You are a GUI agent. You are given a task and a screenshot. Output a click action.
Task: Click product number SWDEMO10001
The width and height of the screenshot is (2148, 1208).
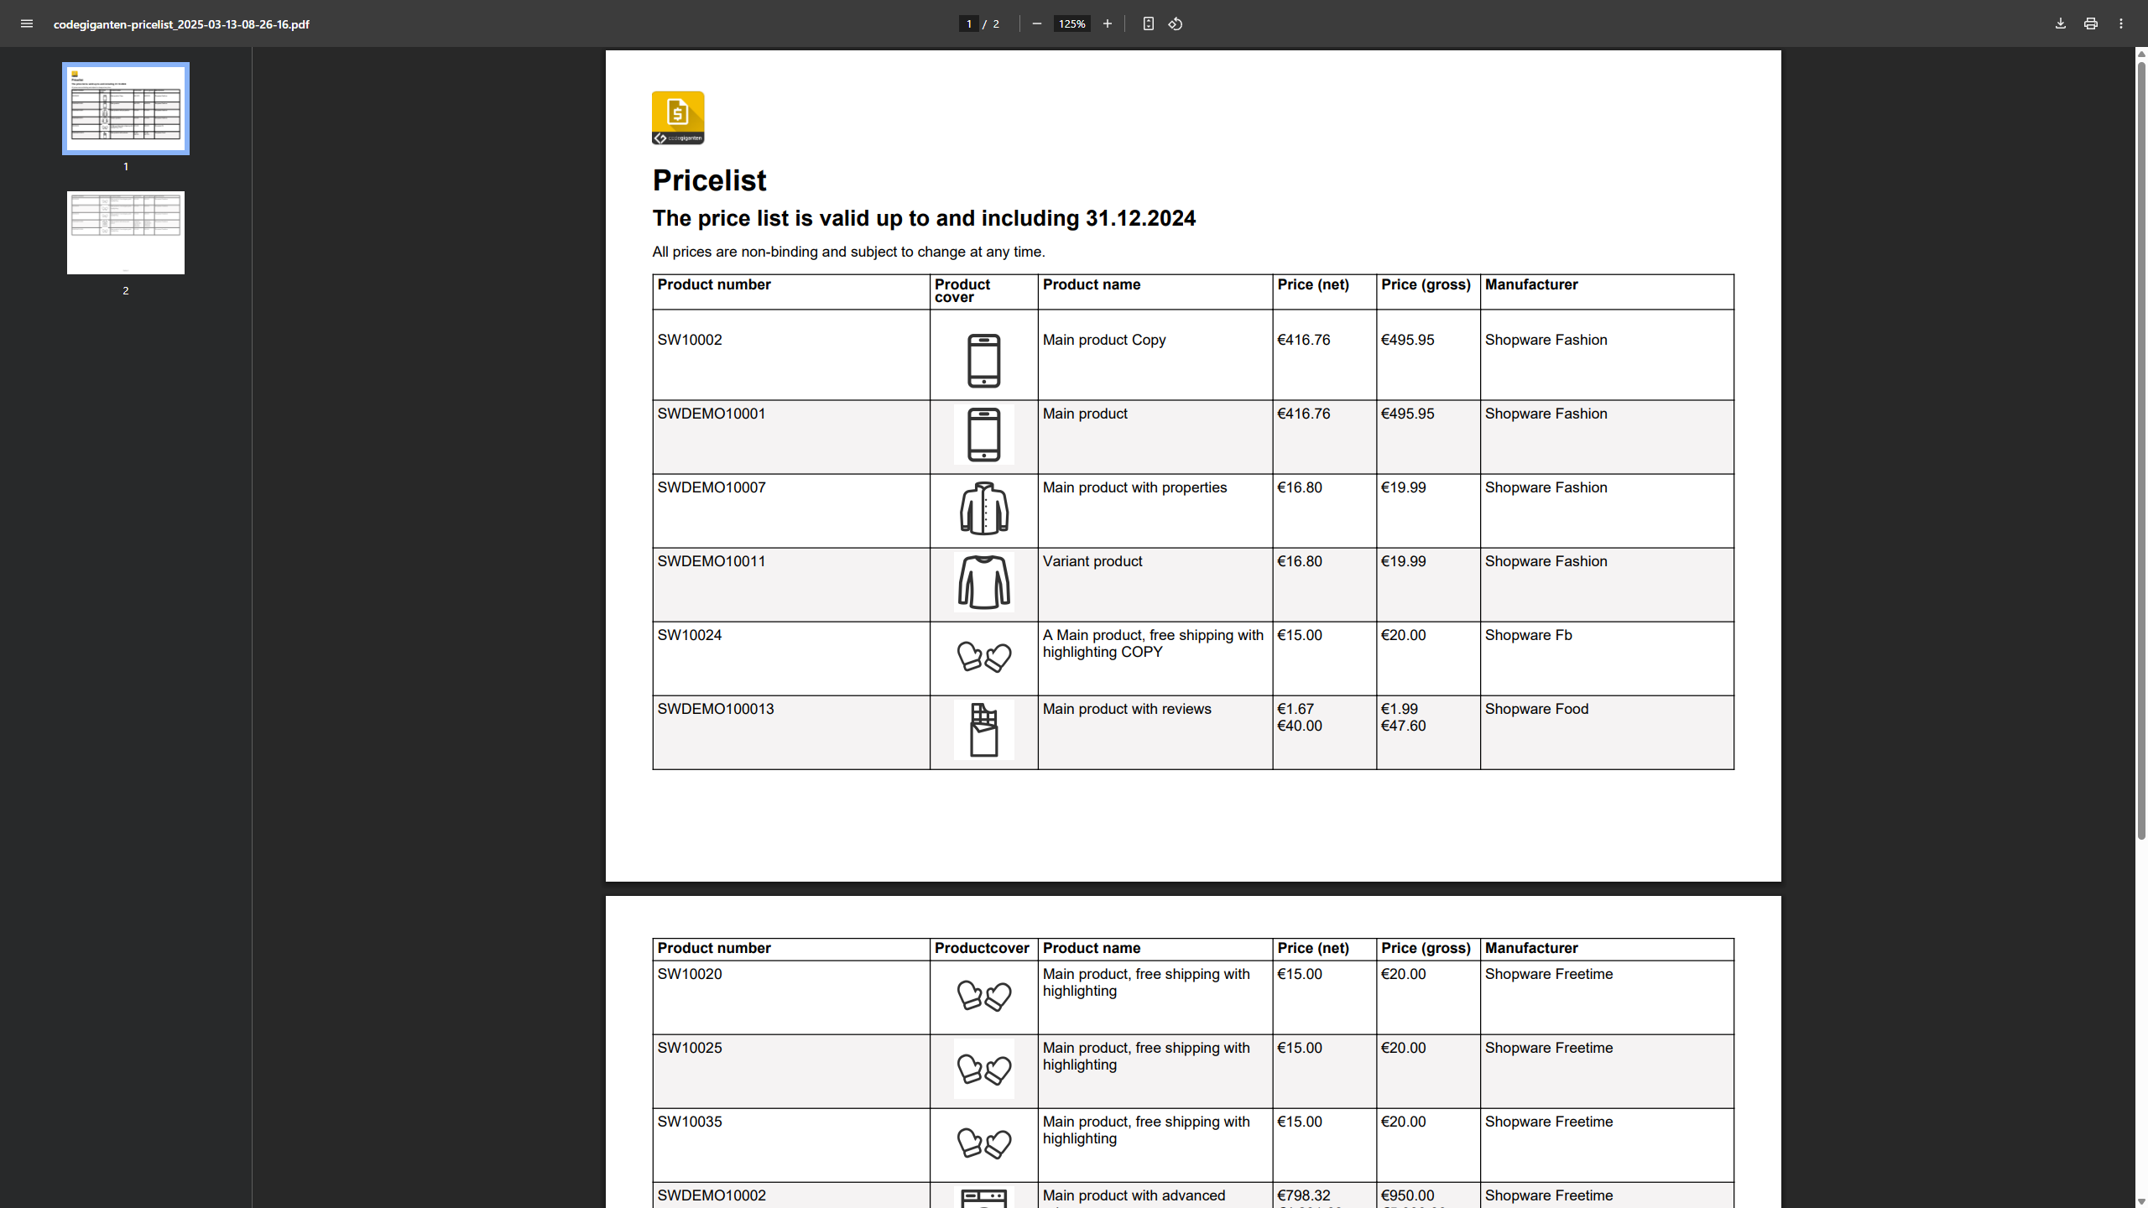click(x=711, y=414)
